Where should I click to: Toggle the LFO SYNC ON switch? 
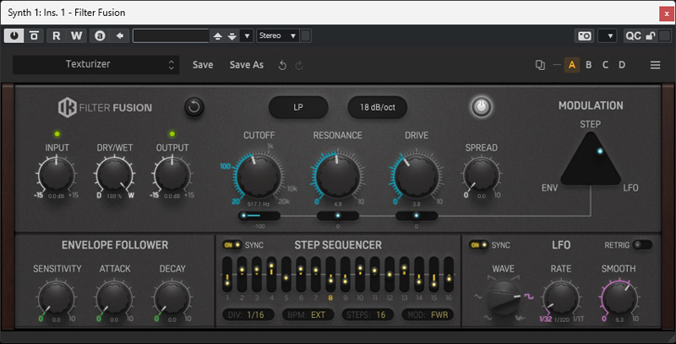478,245
